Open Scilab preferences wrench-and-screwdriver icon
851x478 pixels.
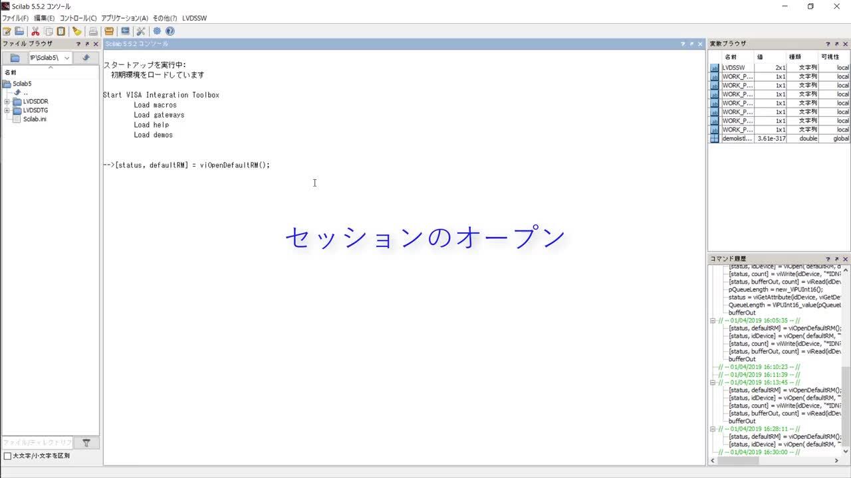point(140,31)
